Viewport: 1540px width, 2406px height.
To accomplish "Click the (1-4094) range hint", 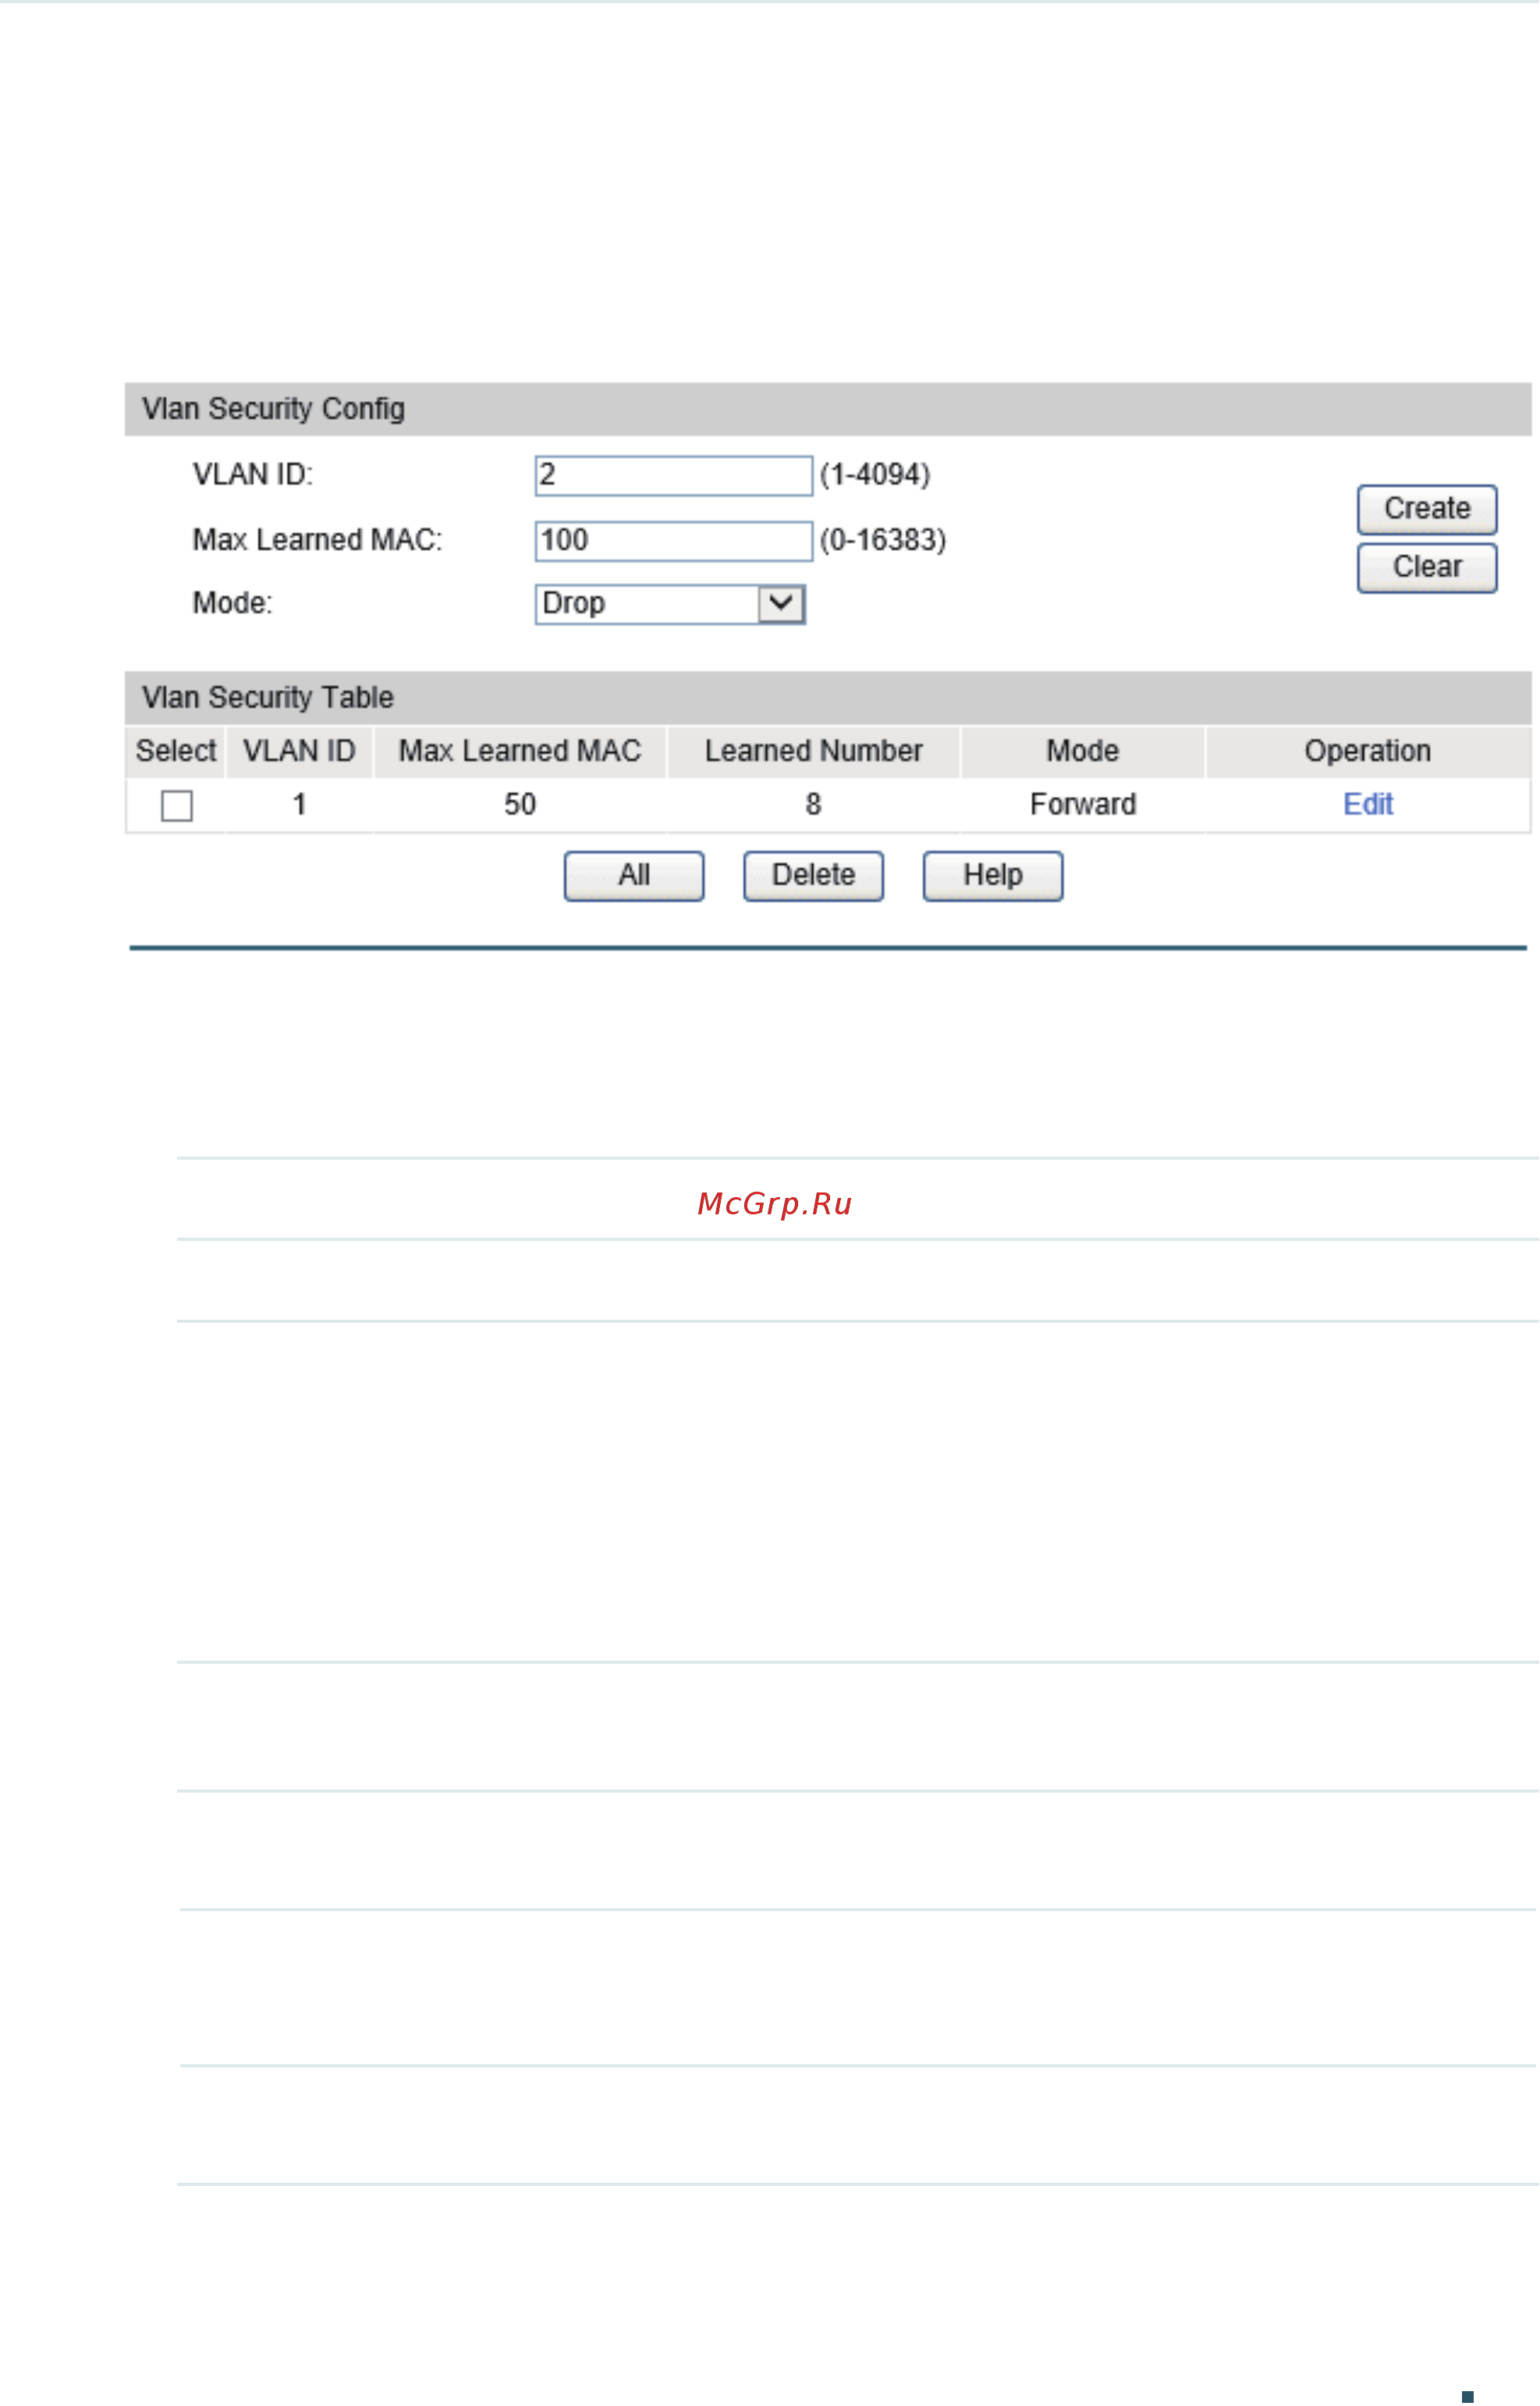I will coord(875,475).
